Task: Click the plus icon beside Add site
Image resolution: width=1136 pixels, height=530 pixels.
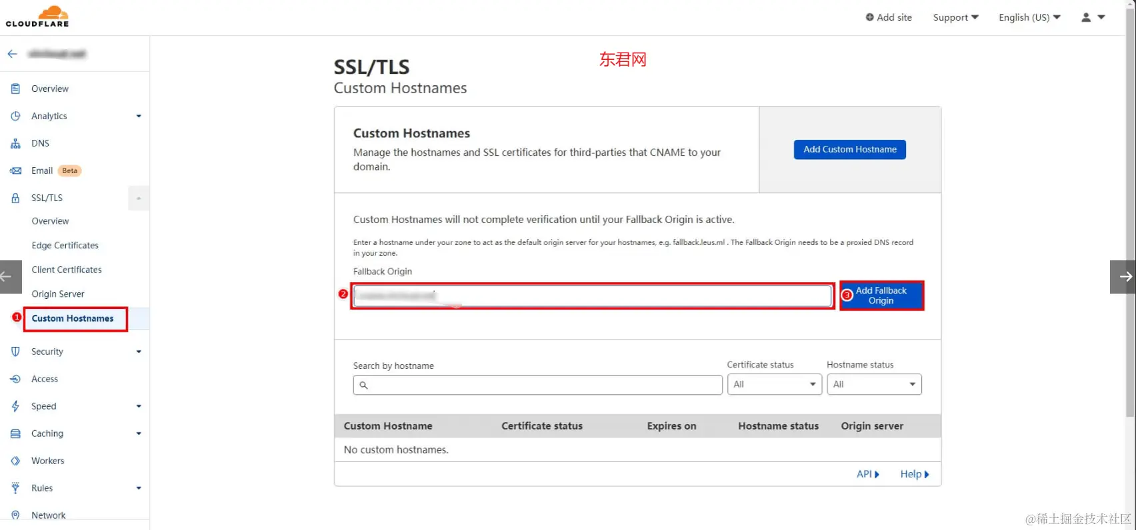Action: (869, 17)
